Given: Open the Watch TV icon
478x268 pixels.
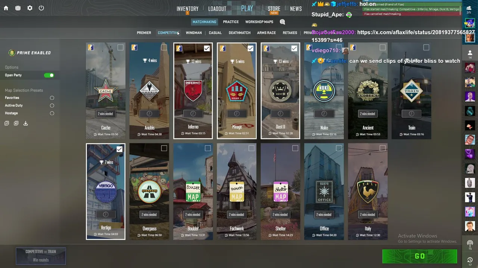Looking at the screenshot, I should (x=18, y=8).
